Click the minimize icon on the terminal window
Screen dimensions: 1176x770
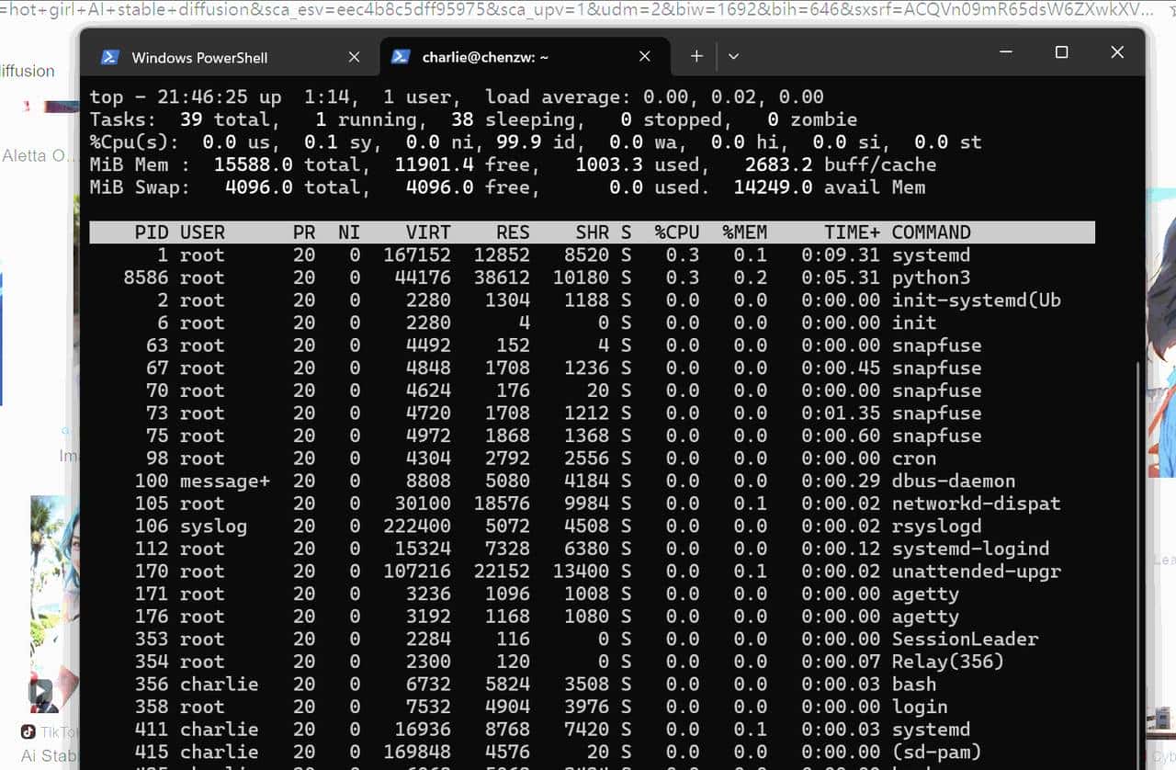pos(1007,52)
